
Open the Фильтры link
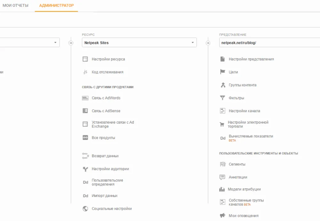coord(236,98)
